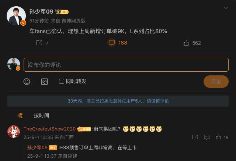Viewport: 236px width, 161px height.
Task: Click the rabbit avatar of TheGreatestShow2020
Action: [14, 132]
